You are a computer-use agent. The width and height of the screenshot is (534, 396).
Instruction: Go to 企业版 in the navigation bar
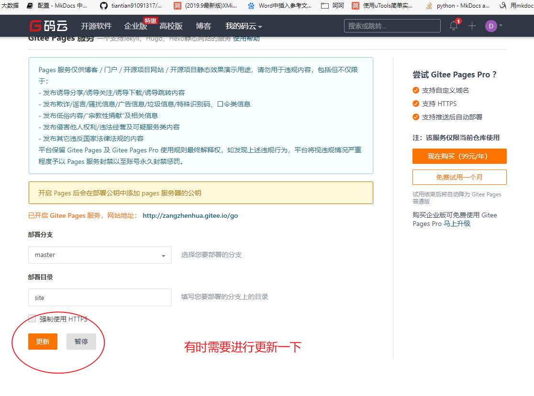point(135,26)
